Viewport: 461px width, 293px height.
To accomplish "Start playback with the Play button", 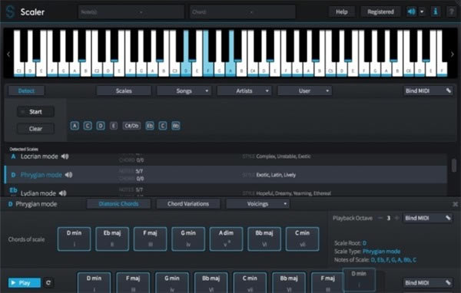I will (x=25, y=283).
